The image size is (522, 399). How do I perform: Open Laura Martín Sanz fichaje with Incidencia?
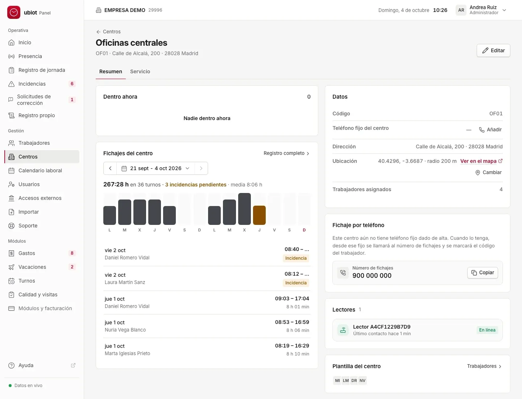[207, 278]
